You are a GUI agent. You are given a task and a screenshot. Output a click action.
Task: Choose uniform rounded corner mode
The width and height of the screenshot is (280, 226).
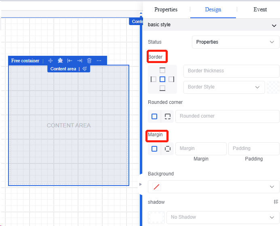tap(154, 116)
